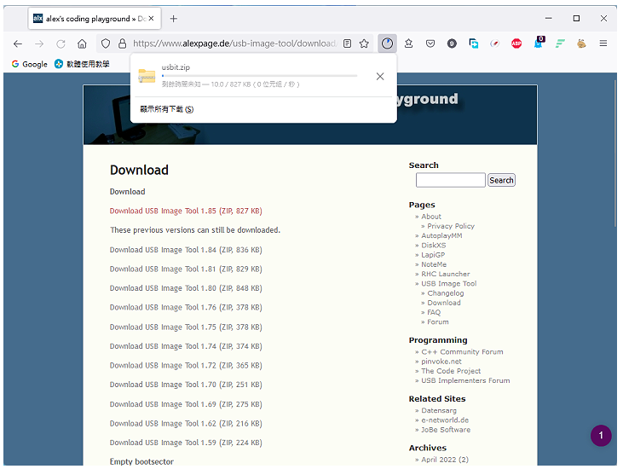Open the Forum subpage link
The width and height of the screenshot is (623, 469).
pyautogui.click(x=438, y=321)
